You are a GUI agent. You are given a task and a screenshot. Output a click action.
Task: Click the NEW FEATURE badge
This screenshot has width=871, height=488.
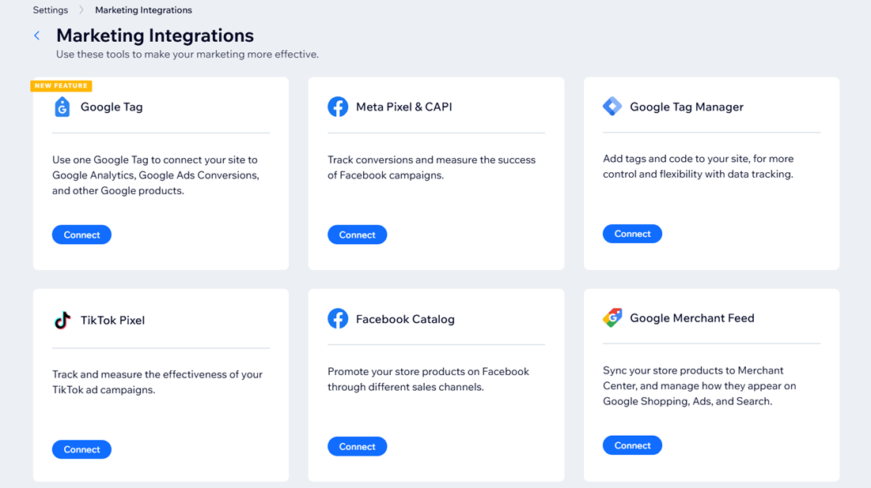62,85
